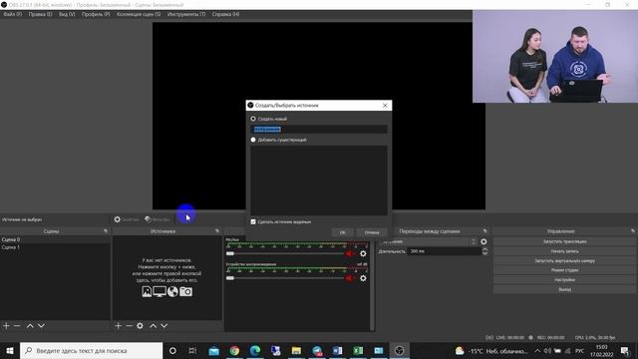Close the Создать/Выбрать источник dialog

[x=385, y=106]
